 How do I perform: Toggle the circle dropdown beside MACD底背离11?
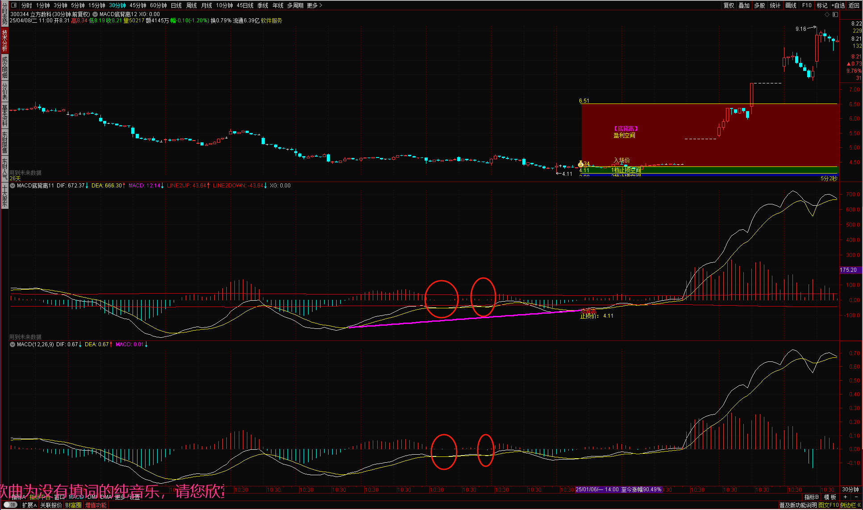coord(13,186)
